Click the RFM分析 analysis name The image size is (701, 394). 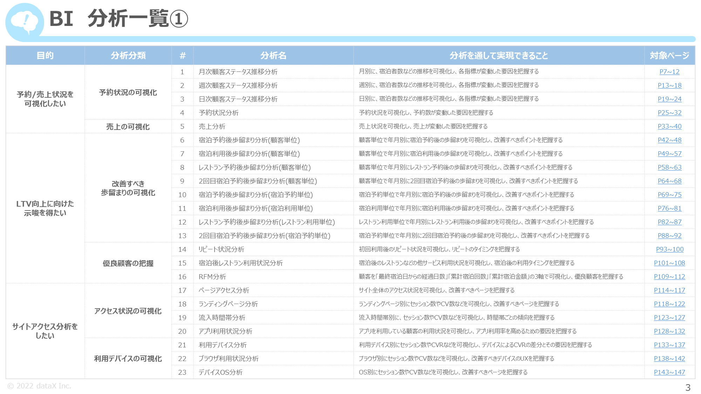tap(212, 277)
